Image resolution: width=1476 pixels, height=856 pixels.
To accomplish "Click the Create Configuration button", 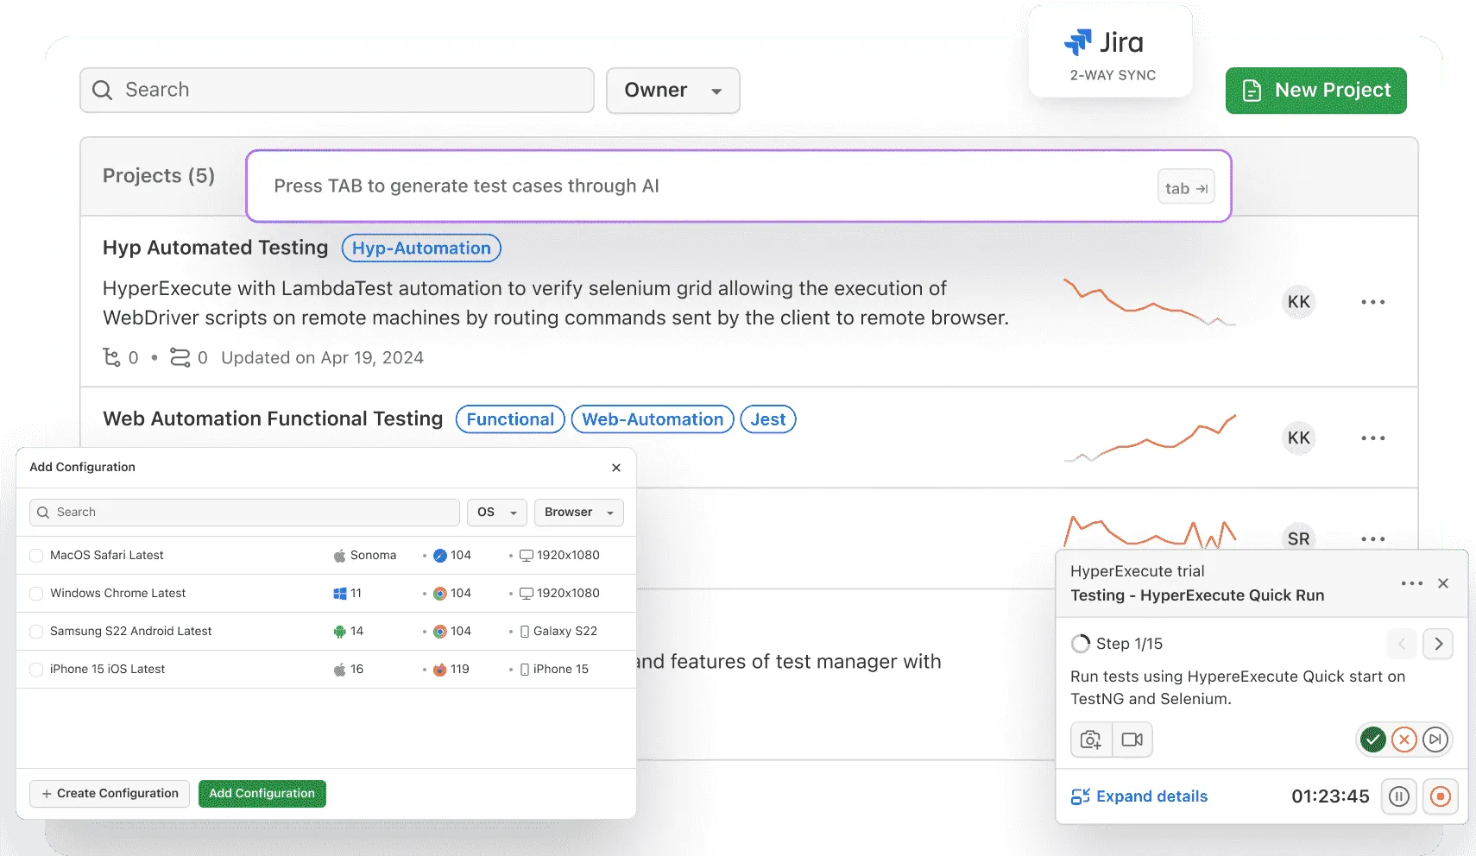I will 110,794.
